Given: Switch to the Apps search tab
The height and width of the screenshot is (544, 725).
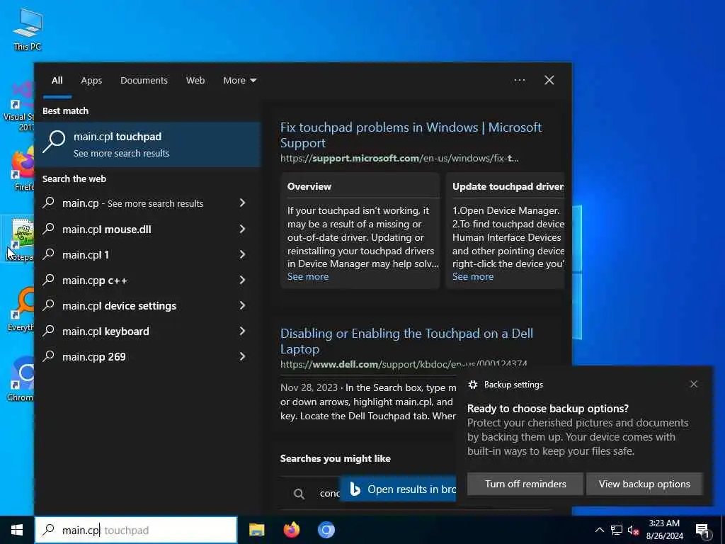Looking at the screenshot, I should click(x=91, y=80).
